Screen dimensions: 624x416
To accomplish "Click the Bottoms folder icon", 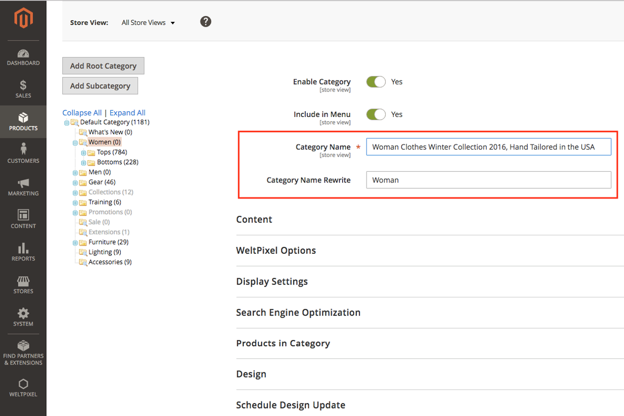I will pos(92,162).
